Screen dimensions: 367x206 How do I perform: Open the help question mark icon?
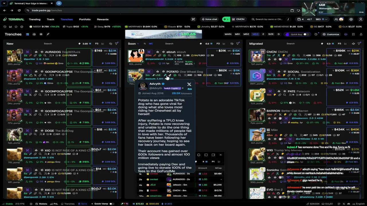tap(316, 34)
